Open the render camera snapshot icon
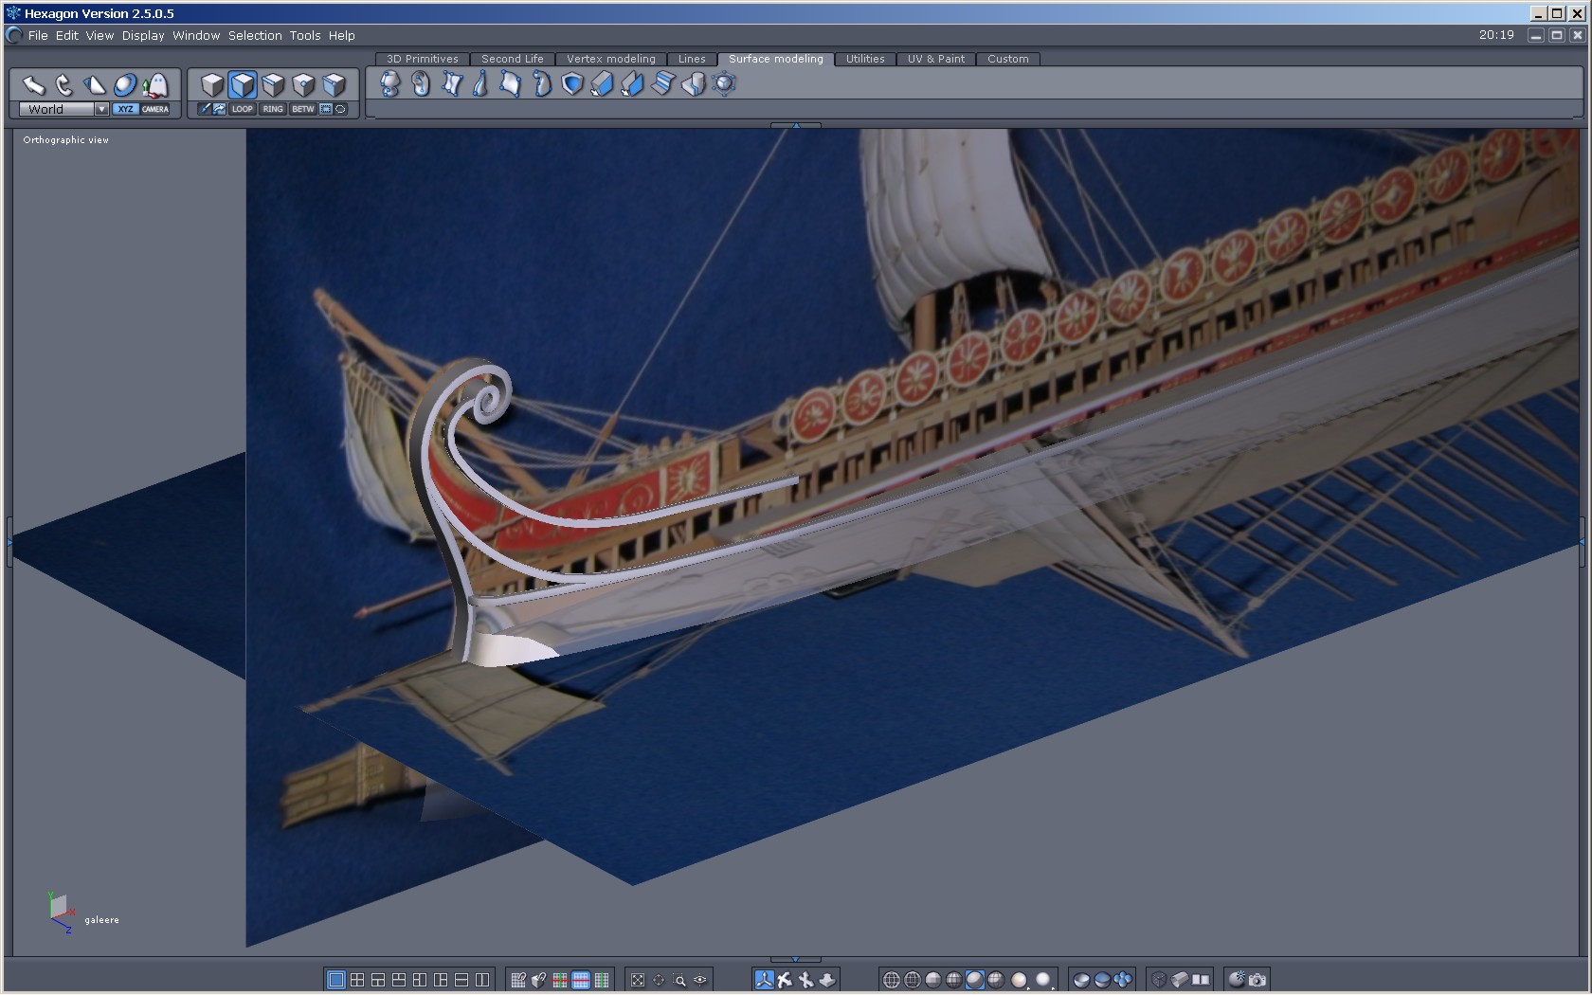 1257,980
